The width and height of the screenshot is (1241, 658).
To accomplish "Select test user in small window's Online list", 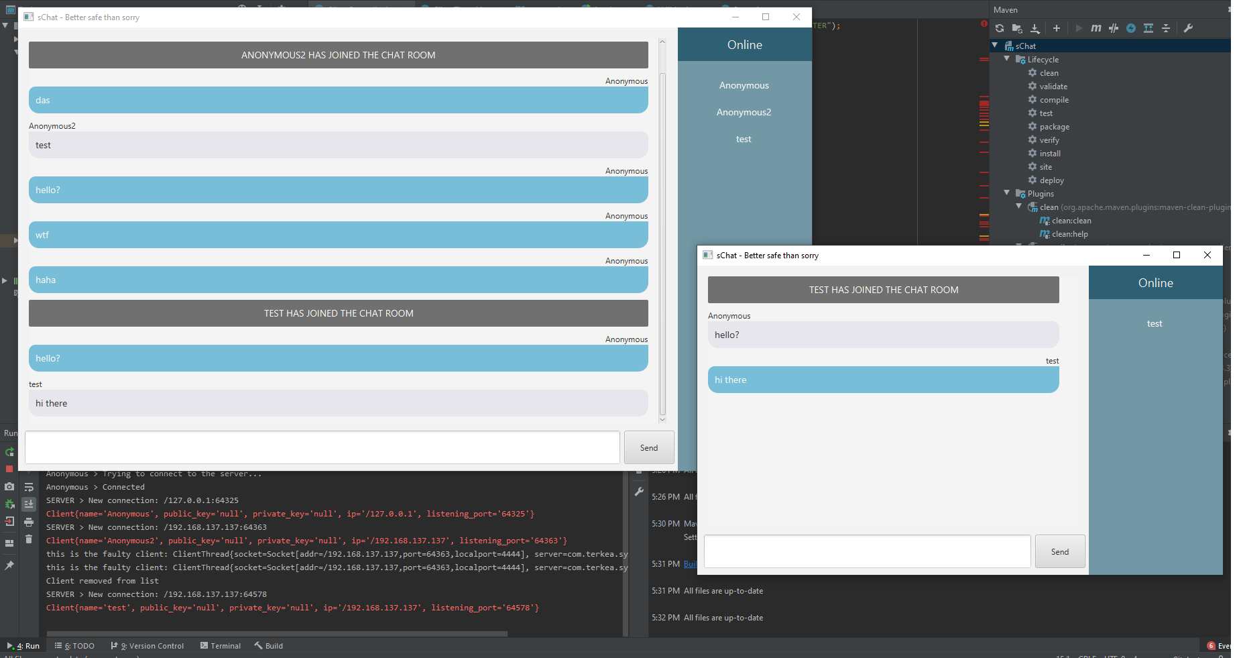I will 1155,323.
